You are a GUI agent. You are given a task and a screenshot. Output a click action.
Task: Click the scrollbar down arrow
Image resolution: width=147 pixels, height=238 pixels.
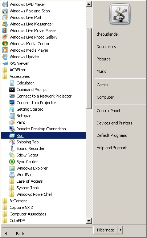point(89,221)
